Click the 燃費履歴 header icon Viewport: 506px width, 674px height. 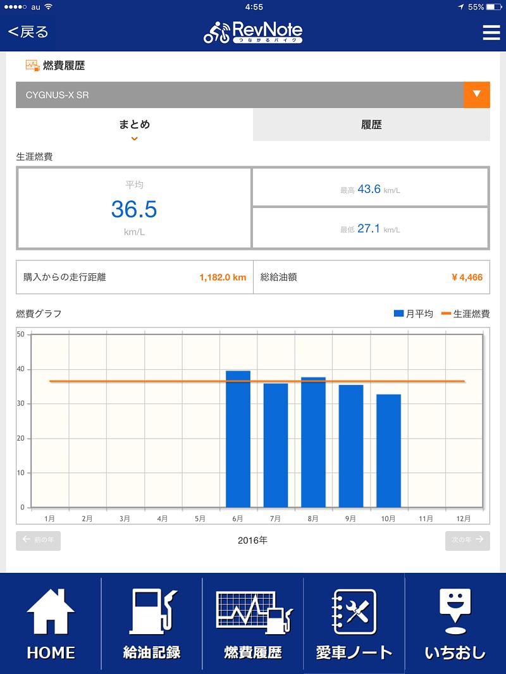[32, 65]
